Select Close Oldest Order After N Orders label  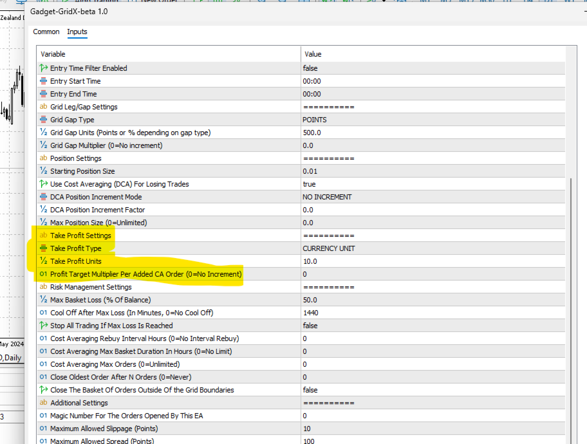(120, 377)
